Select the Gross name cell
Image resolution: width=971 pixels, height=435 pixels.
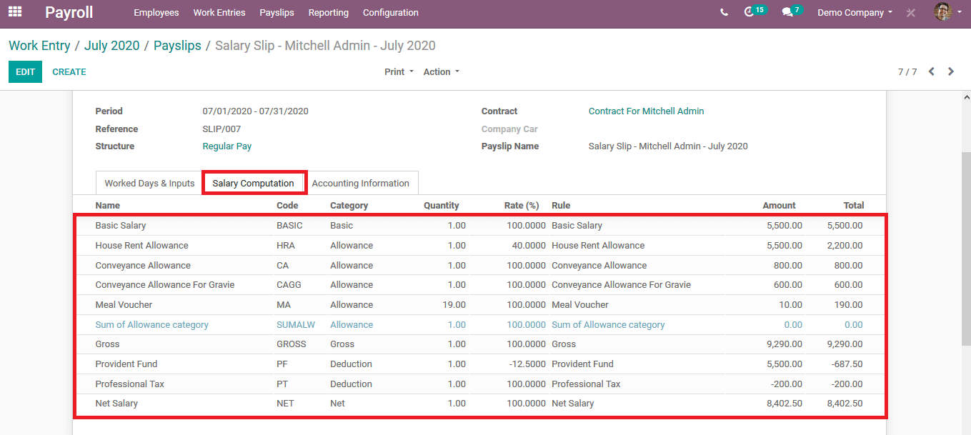[108, 344]
